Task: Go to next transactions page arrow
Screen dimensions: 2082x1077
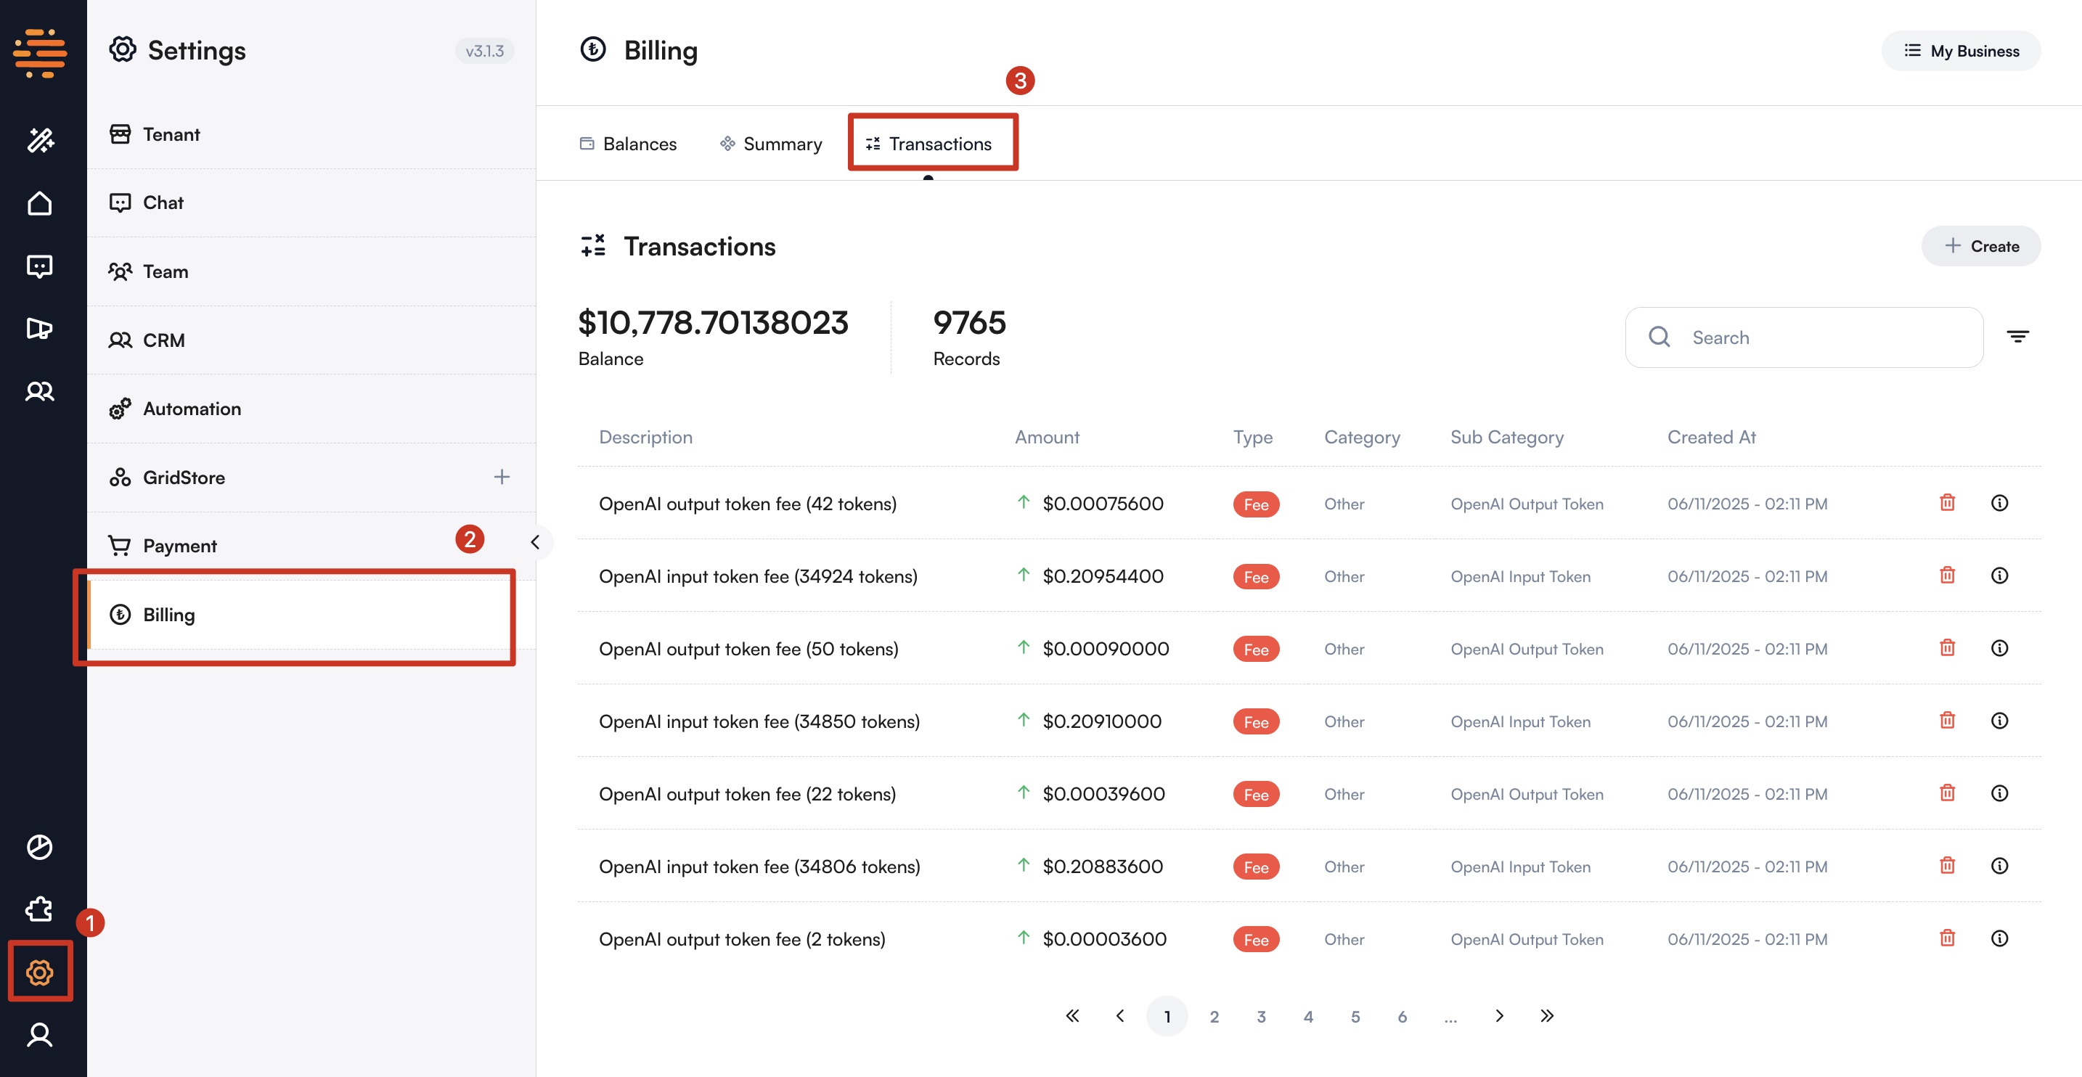Action: pyautogui.click(x=1498, y=1017)
